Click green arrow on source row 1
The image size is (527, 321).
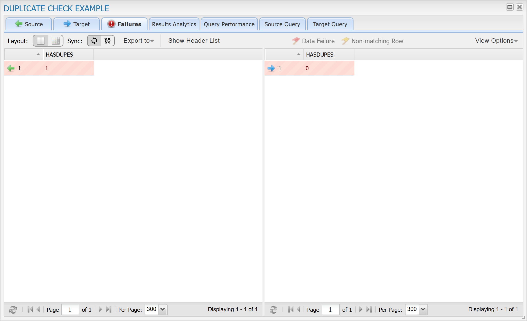[11, 68]
